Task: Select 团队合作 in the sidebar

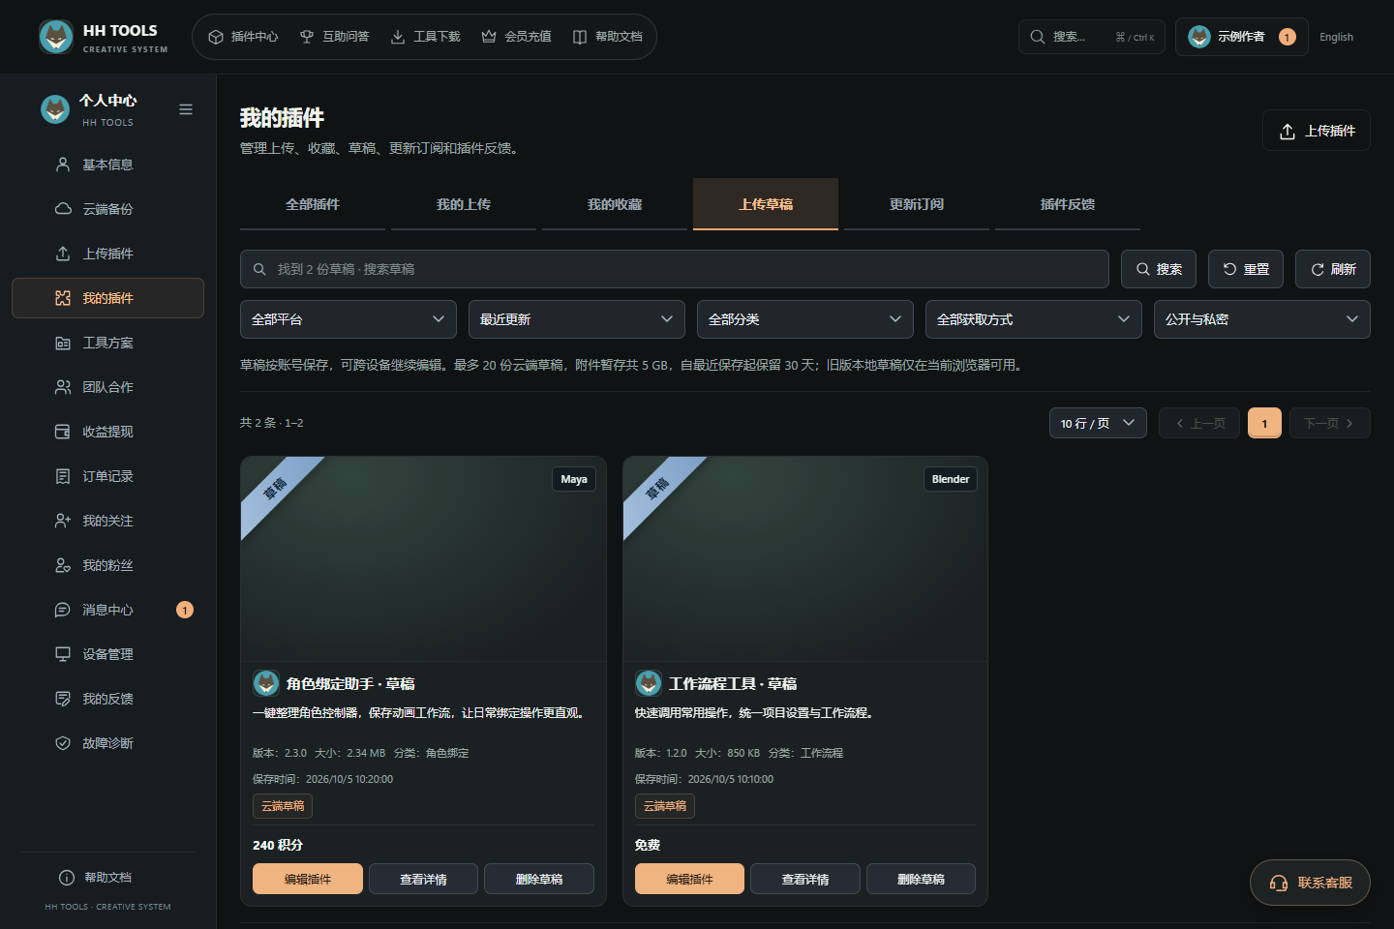Action: pyautogui.click(x=107, y=387)
